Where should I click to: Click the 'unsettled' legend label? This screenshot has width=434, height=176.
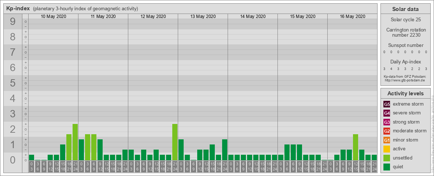[x=402, y=158]
